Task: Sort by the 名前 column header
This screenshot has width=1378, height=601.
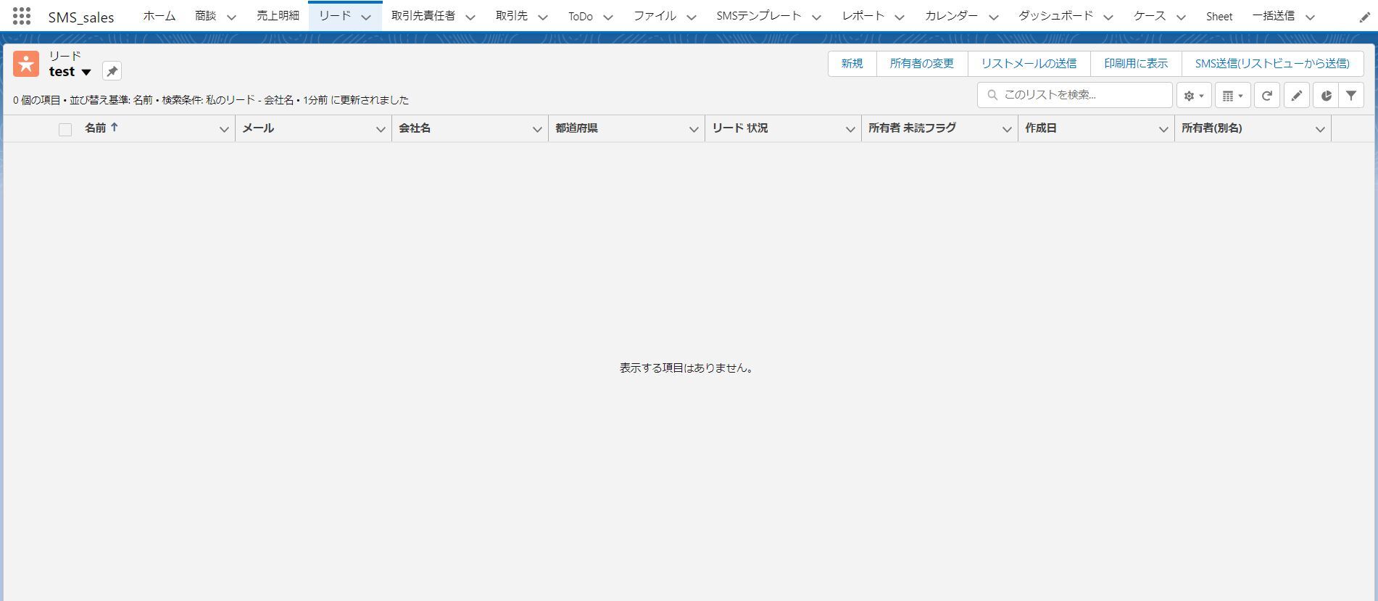Action: [96, 128]
